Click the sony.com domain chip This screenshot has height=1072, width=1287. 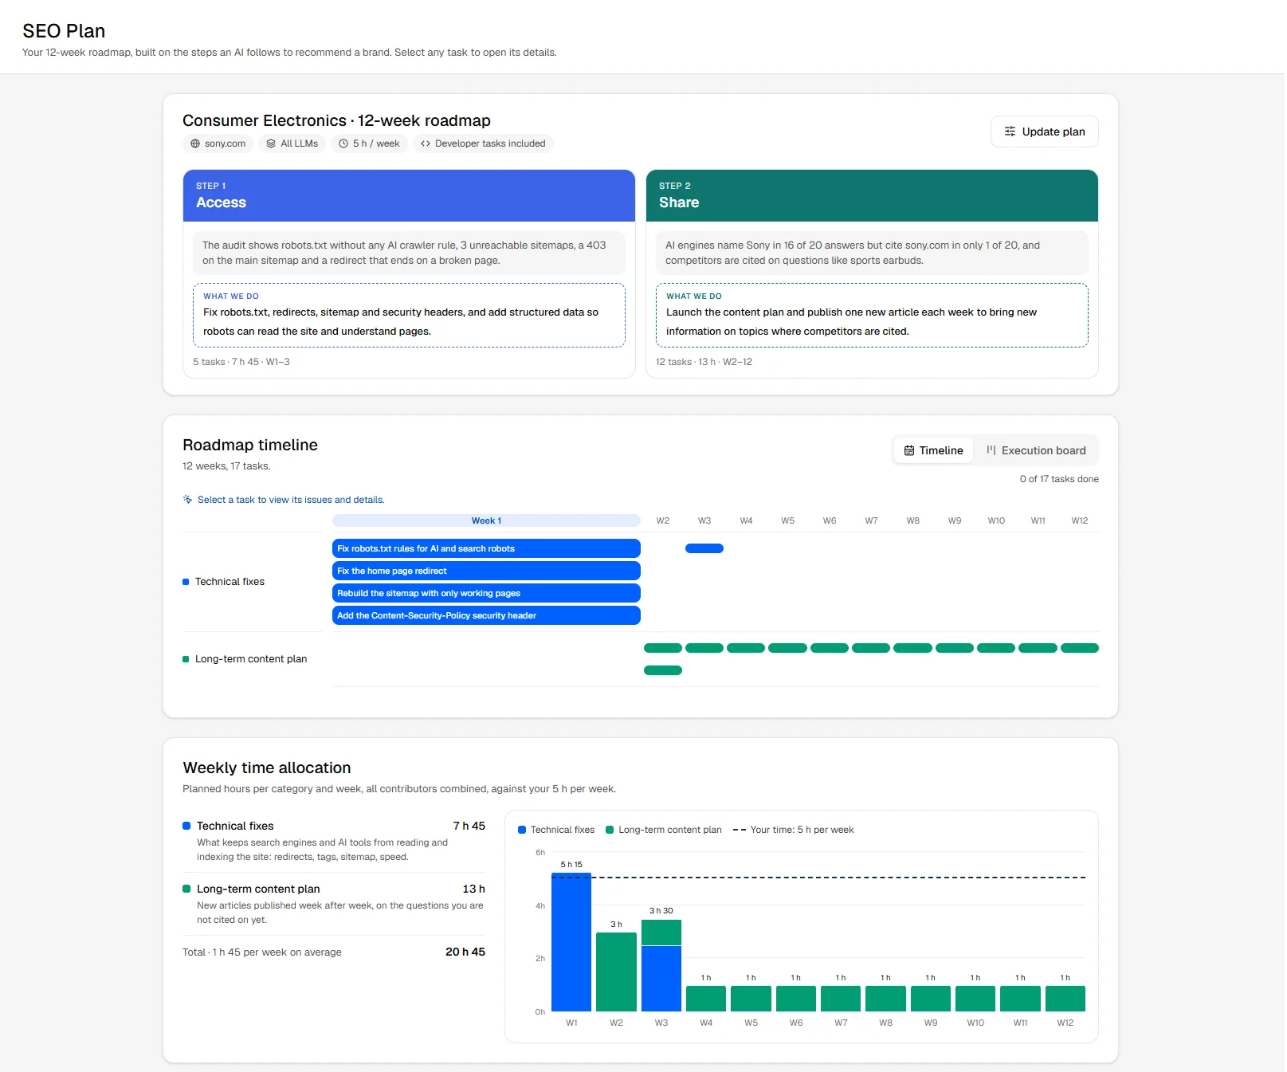pyautogui.click(x=218, y=143)
